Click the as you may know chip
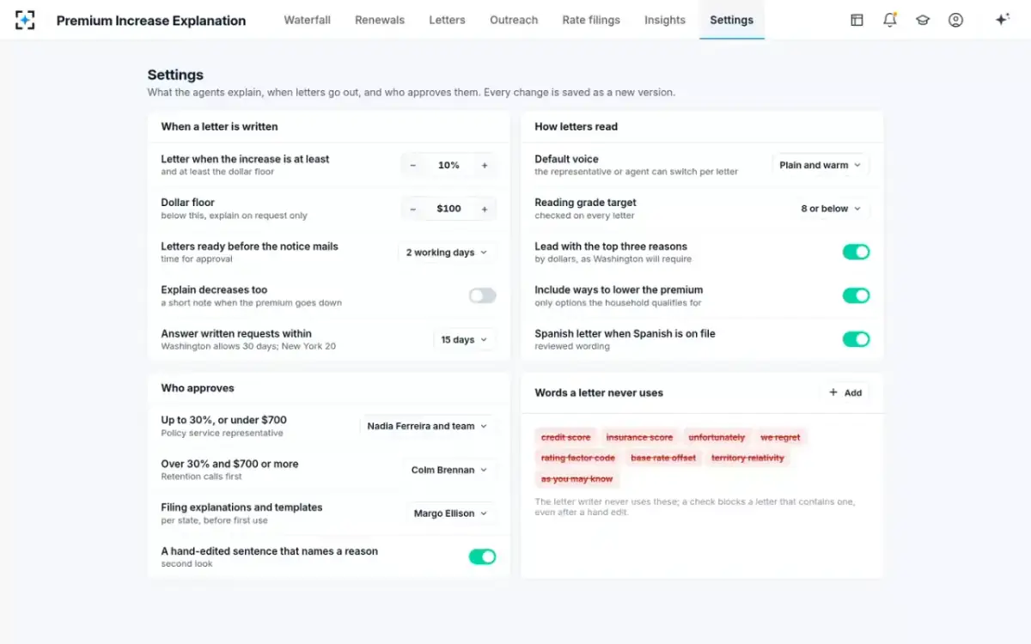This screenshot has height=644, width=1031. tap(577, 478)
